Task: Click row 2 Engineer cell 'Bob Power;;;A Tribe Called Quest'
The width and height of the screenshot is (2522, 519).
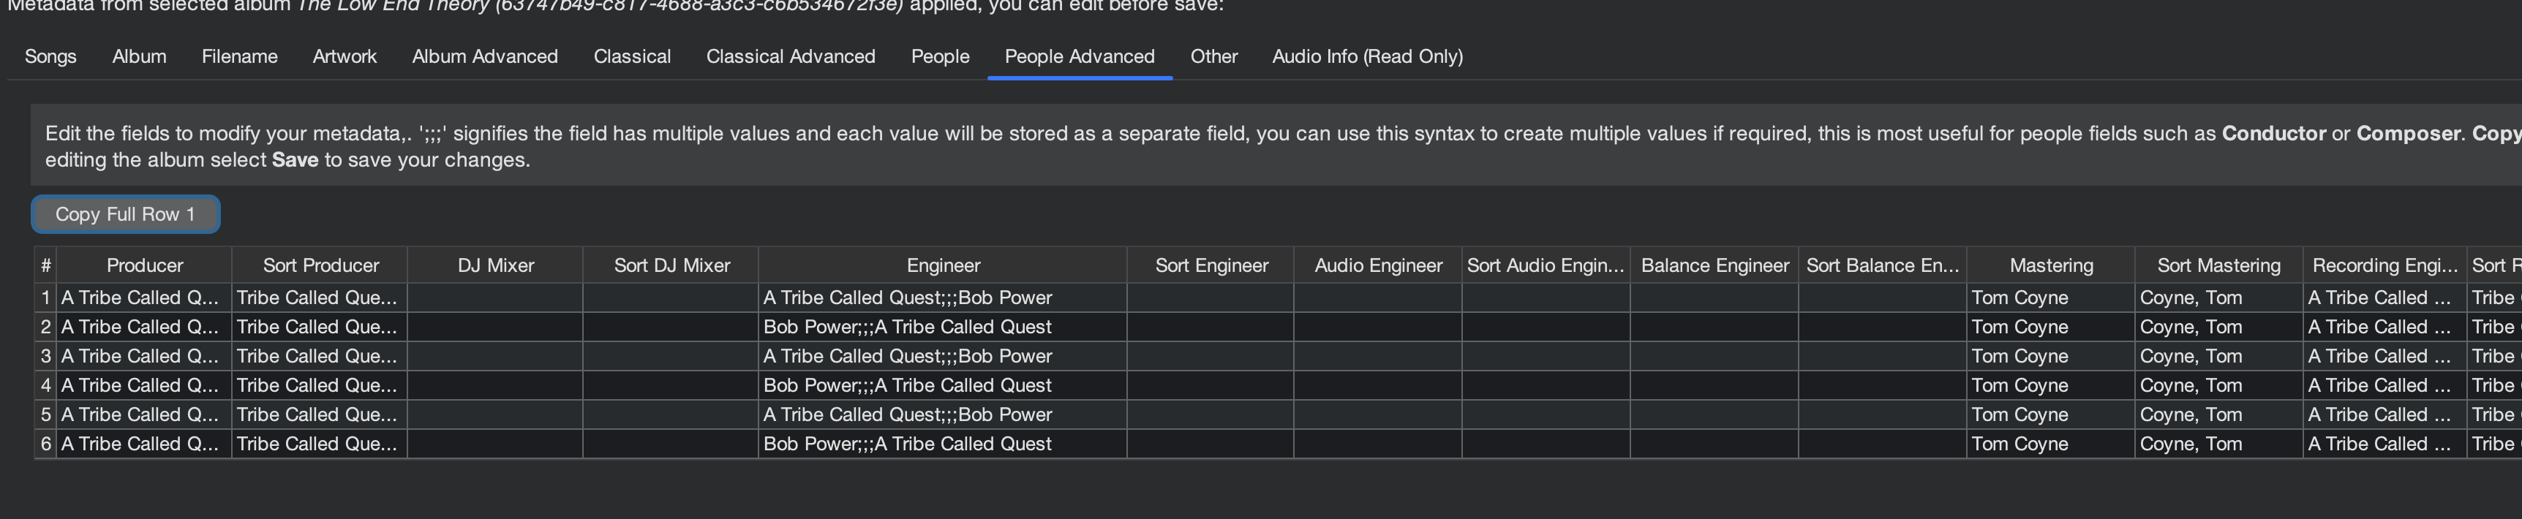Action: pos(943,327)
